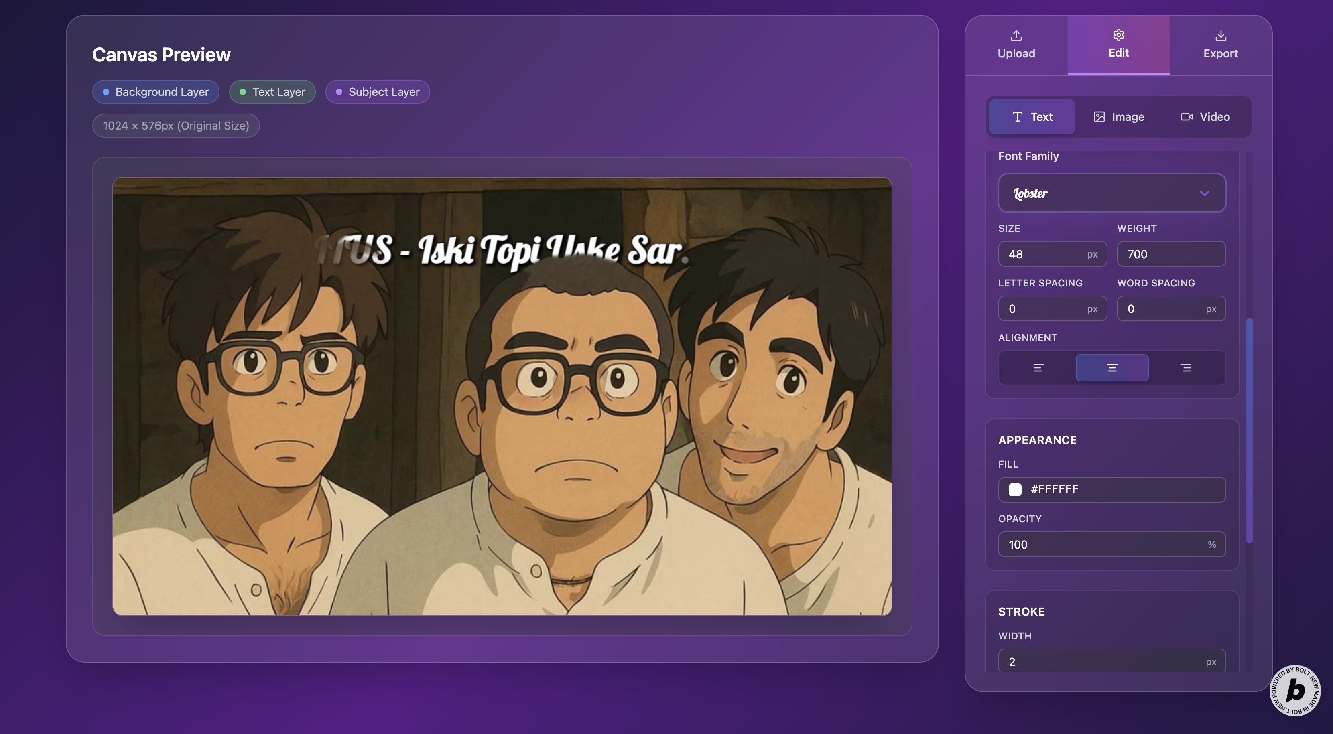Switch to the Text tab

(x=1032, y=117)
